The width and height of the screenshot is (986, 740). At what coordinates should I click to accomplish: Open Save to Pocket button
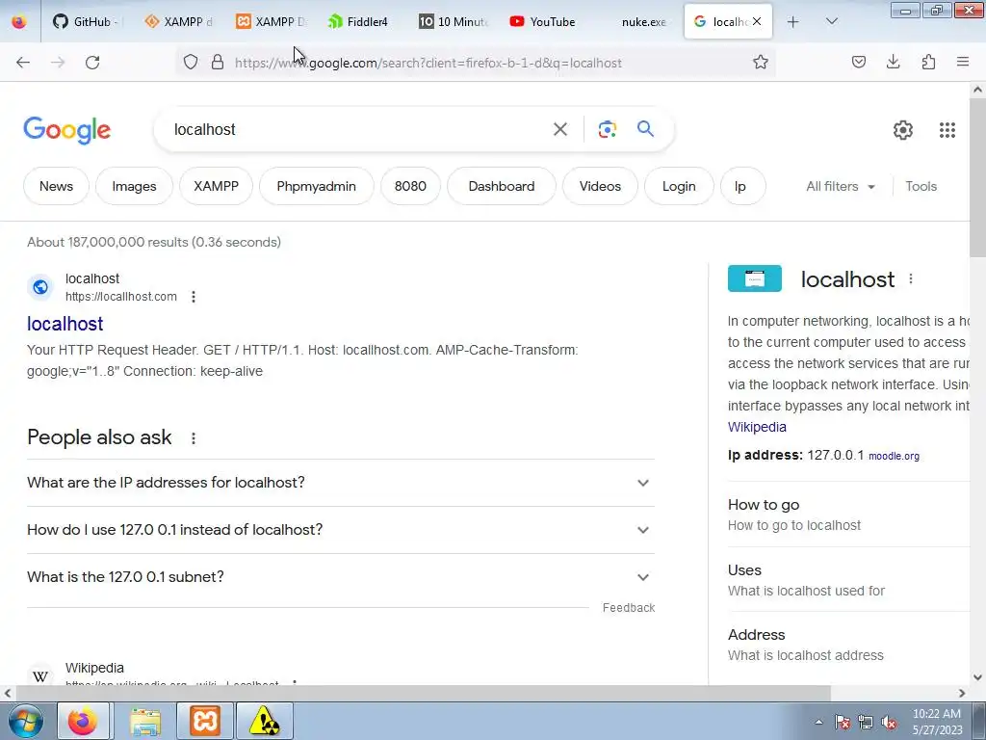tap(859, 63)
